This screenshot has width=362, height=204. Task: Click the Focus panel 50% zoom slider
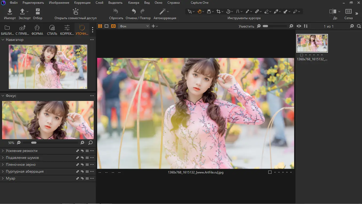[x=34, y=143]
